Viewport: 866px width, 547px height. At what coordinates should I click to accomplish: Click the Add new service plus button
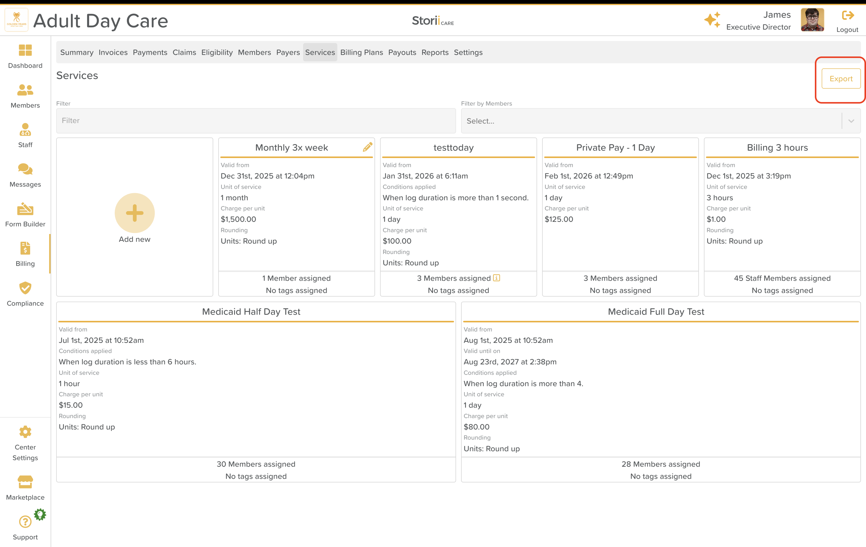click(134, 213)
